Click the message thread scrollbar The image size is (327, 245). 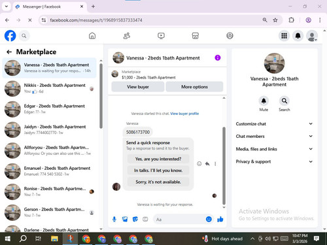[x=224, y=165]
